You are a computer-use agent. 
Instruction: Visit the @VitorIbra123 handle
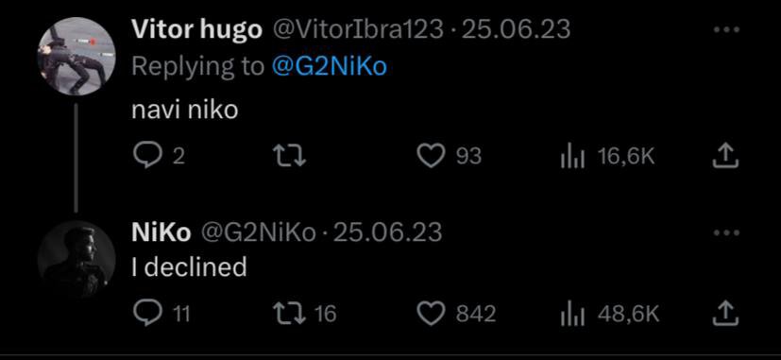pos(357,30)
